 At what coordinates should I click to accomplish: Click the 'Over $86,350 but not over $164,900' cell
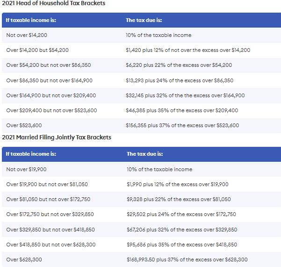49,80
